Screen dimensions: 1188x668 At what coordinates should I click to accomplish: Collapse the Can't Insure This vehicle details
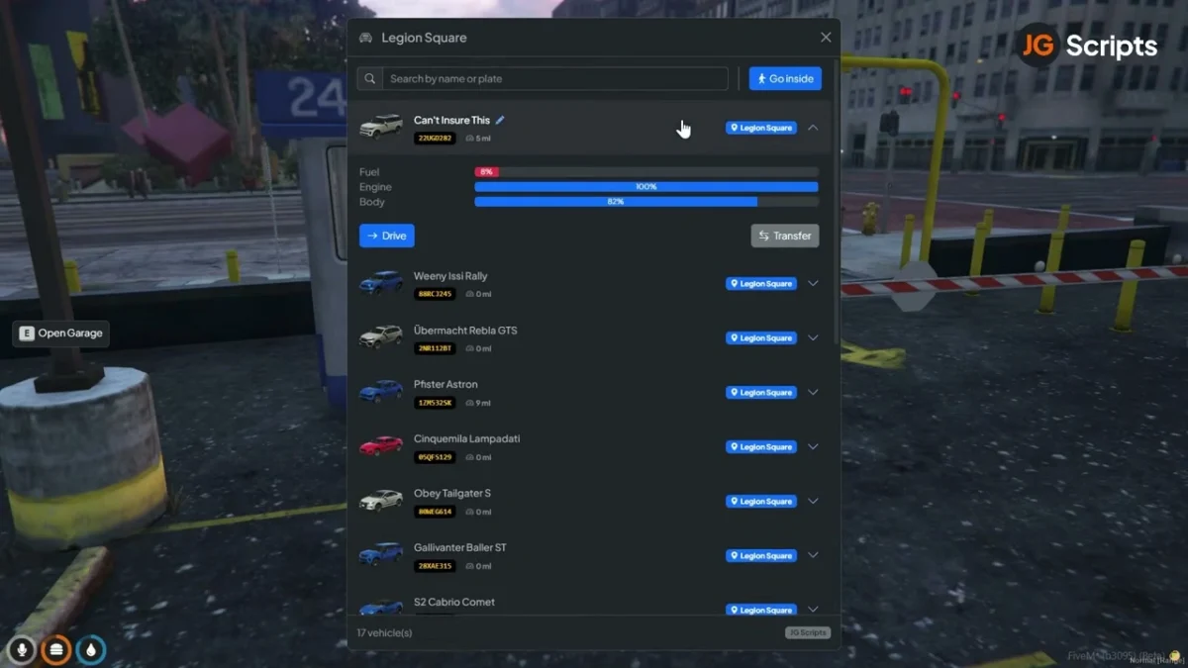(813, 128)
